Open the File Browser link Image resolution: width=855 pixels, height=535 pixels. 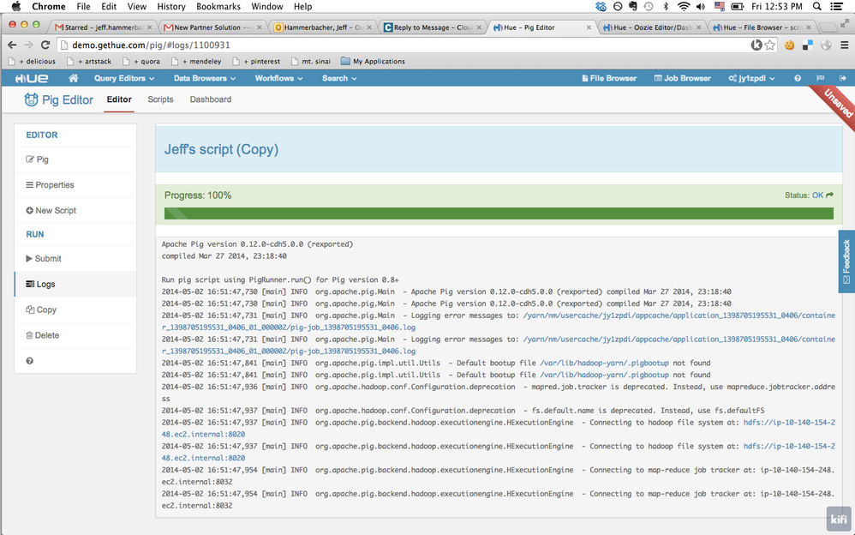coord(609,78)
